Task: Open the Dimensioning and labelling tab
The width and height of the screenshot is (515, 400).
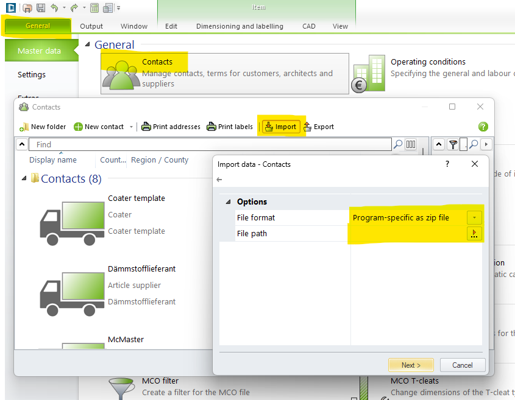Action: (x=240, y=26)
